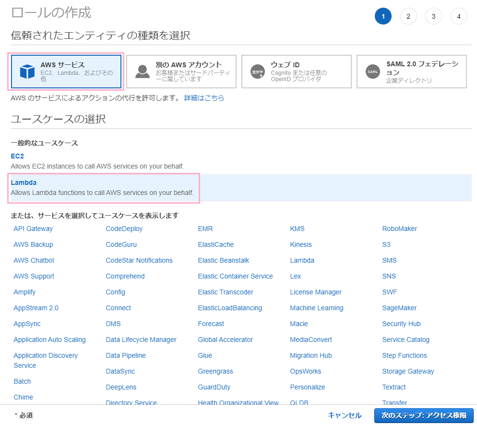Open the 詳細はこちら link
The width and height of the screenshot is (477, 425).
click(x=204, y=98)
